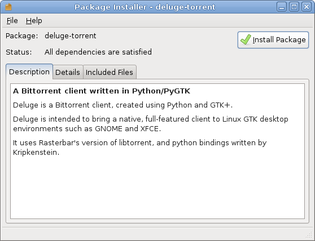The height and width of the screenshot is (241, 315).
Task: Open the Help menu
Action: pos(34,21)
